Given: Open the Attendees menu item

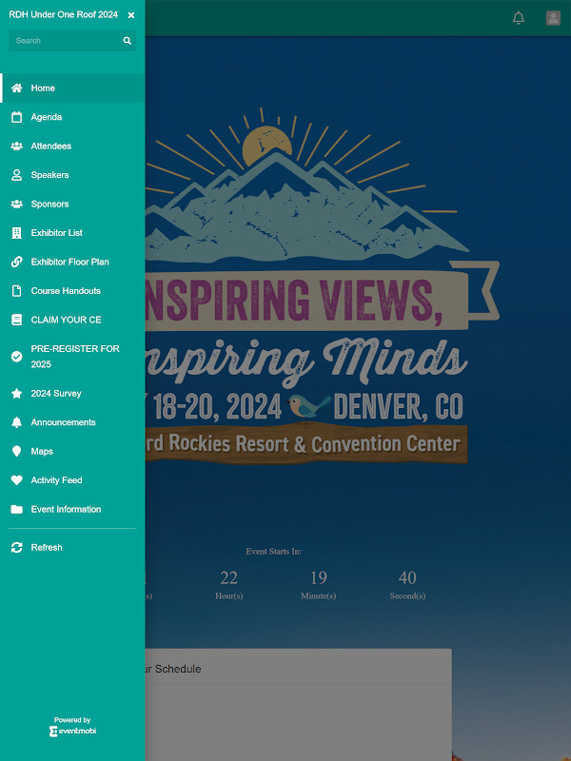Looking at the screenshot, I should (72, 146).
